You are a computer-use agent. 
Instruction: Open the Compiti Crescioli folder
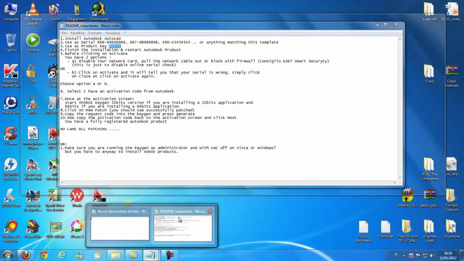pos(452,200)
